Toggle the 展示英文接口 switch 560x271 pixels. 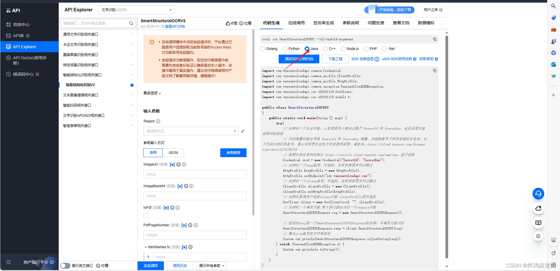65,266
